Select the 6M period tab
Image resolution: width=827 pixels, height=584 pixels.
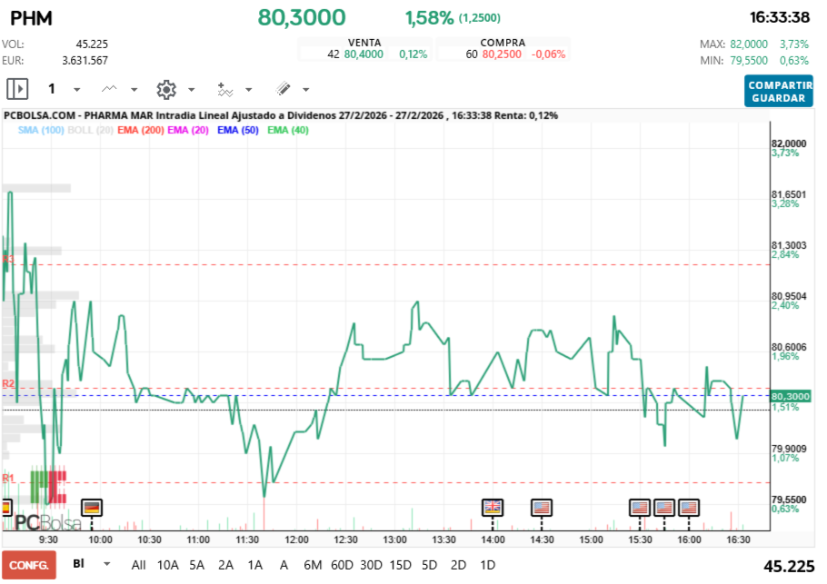313,564
